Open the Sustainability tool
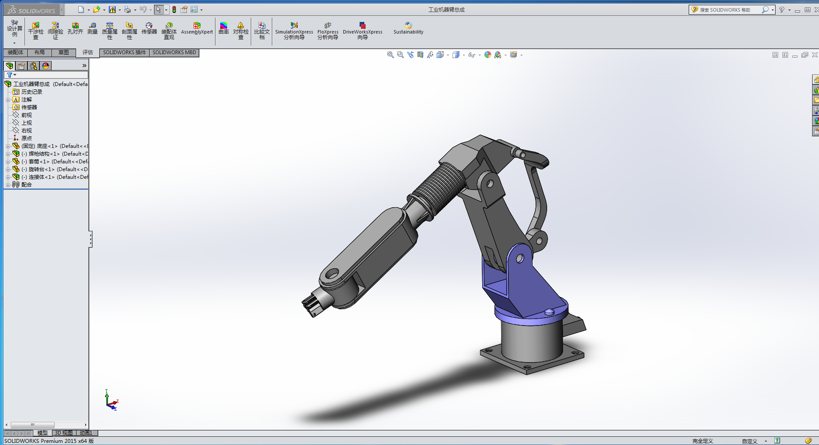This screenshot has height=445, width=819. [x=408, y=28]
